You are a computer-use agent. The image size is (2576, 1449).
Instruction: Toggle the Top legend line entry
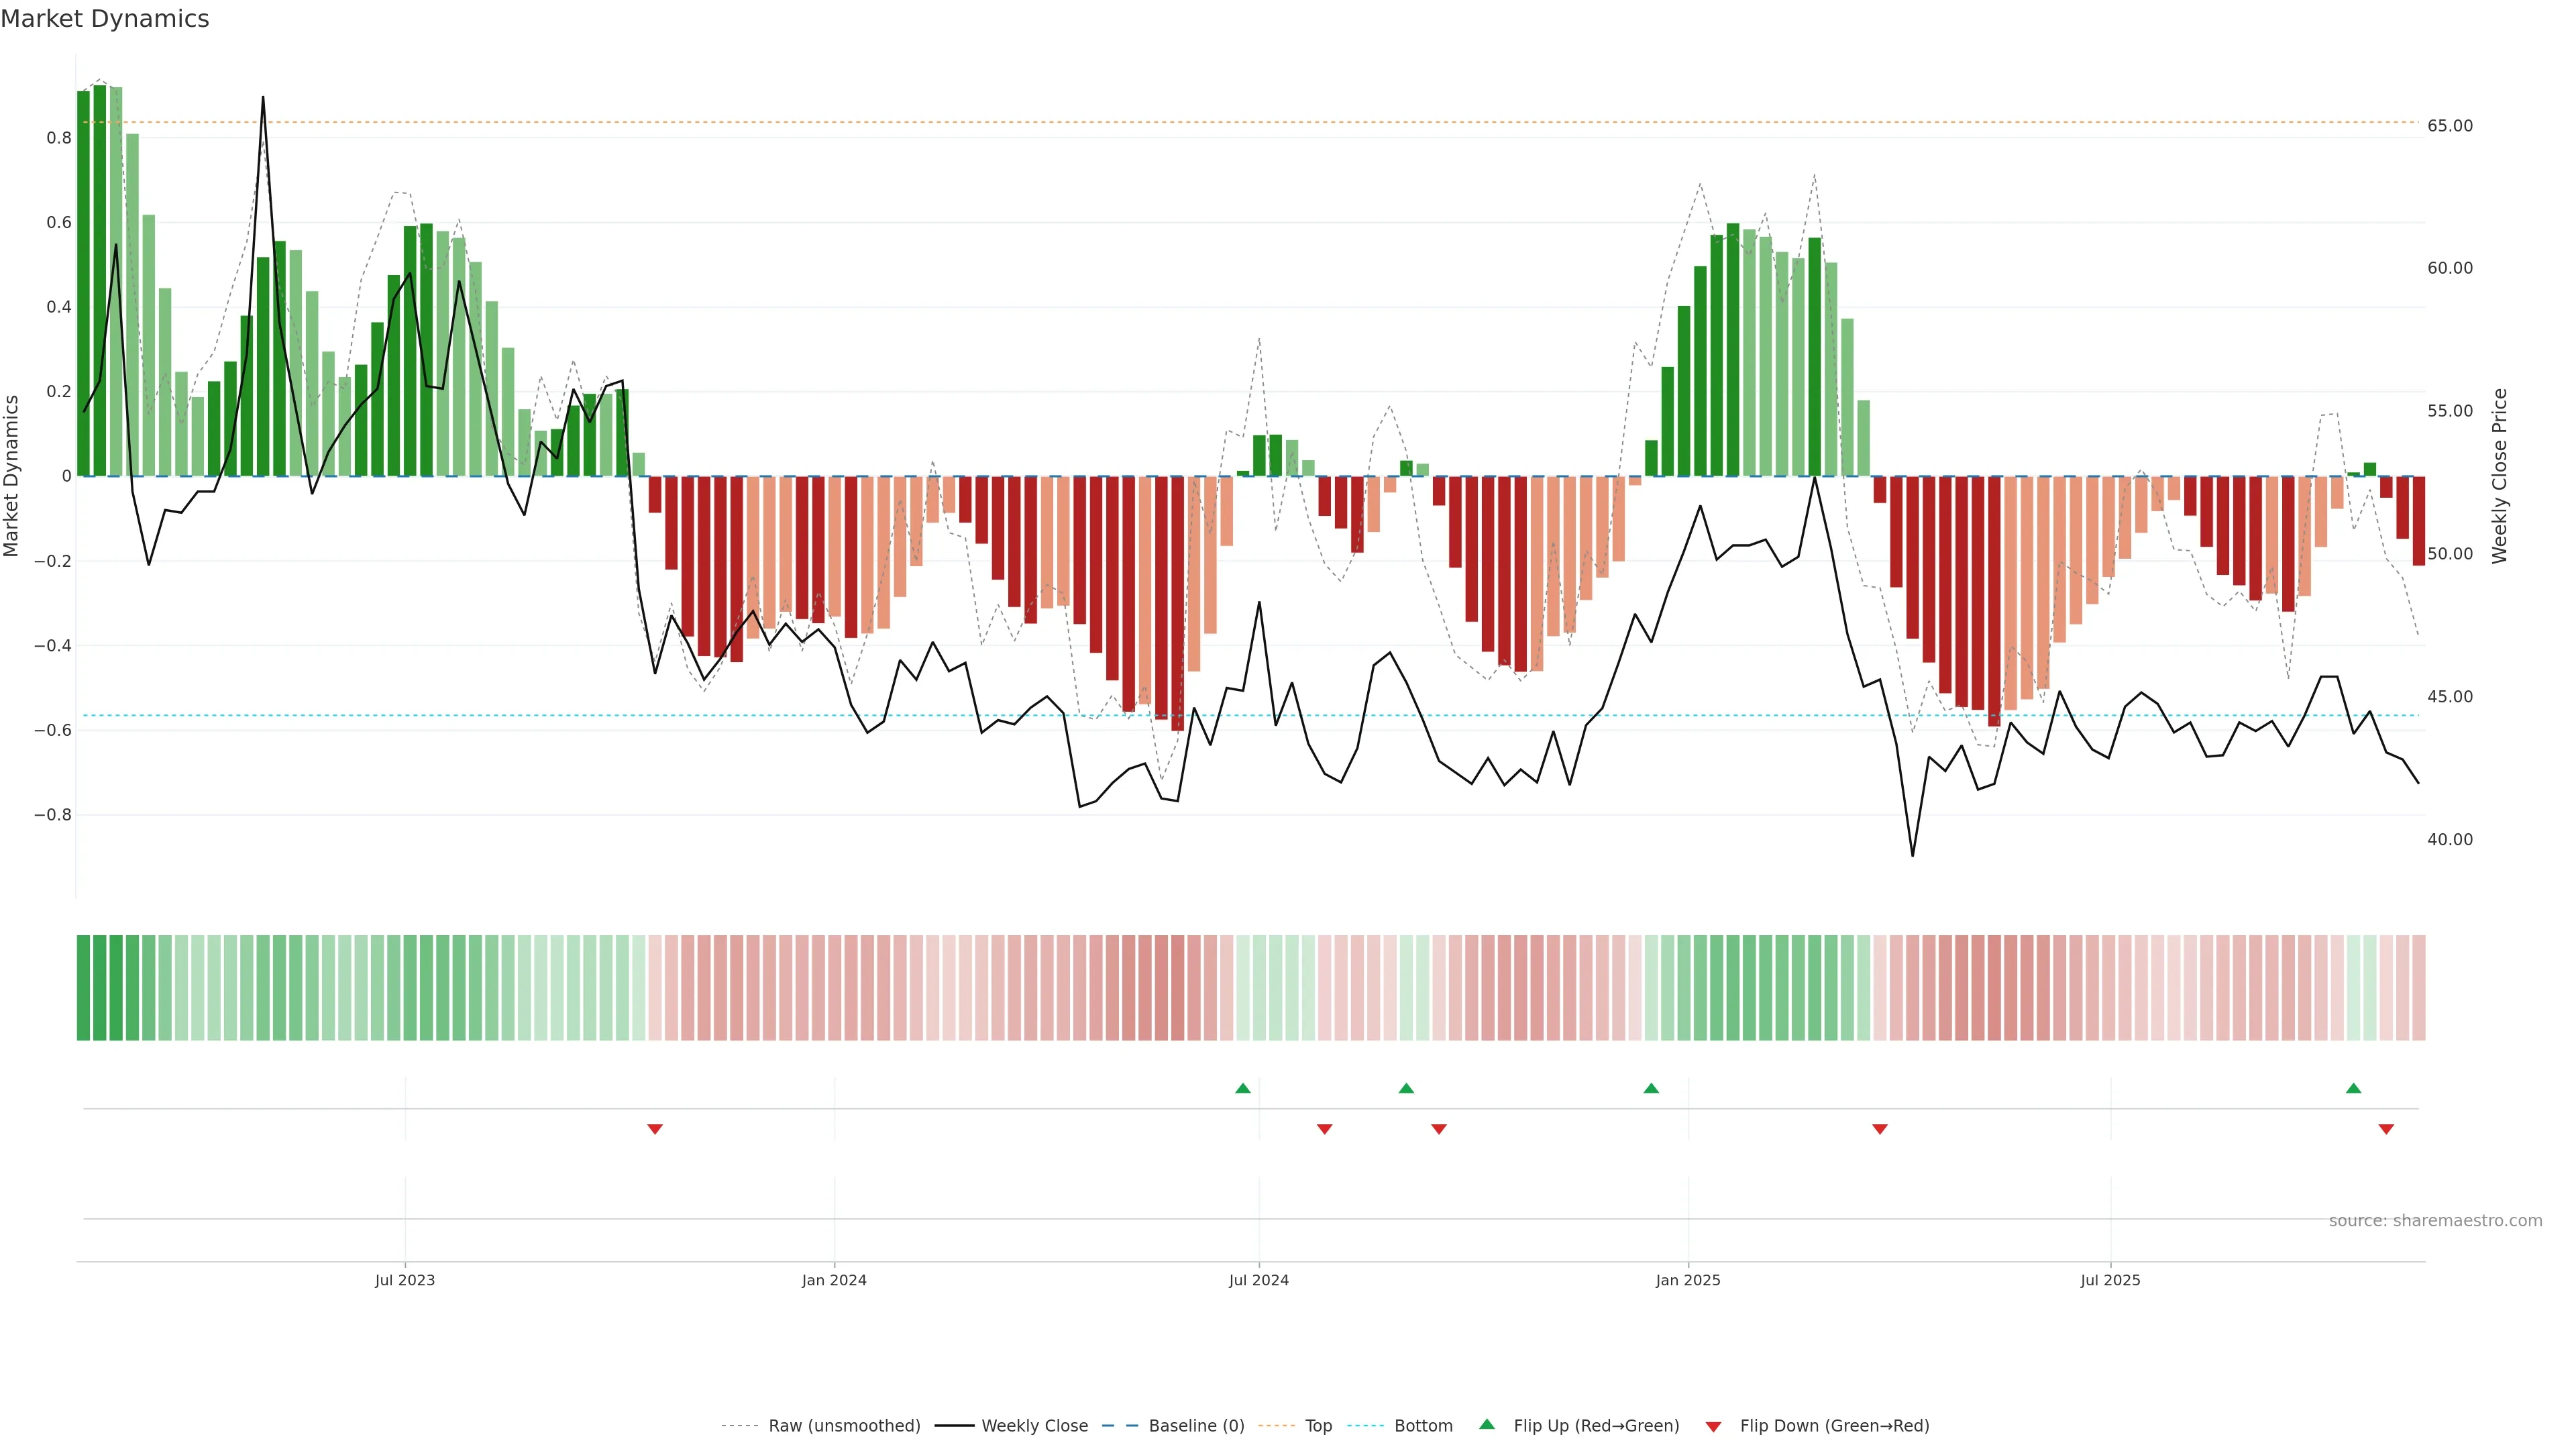click(x=1318, y=1426)
